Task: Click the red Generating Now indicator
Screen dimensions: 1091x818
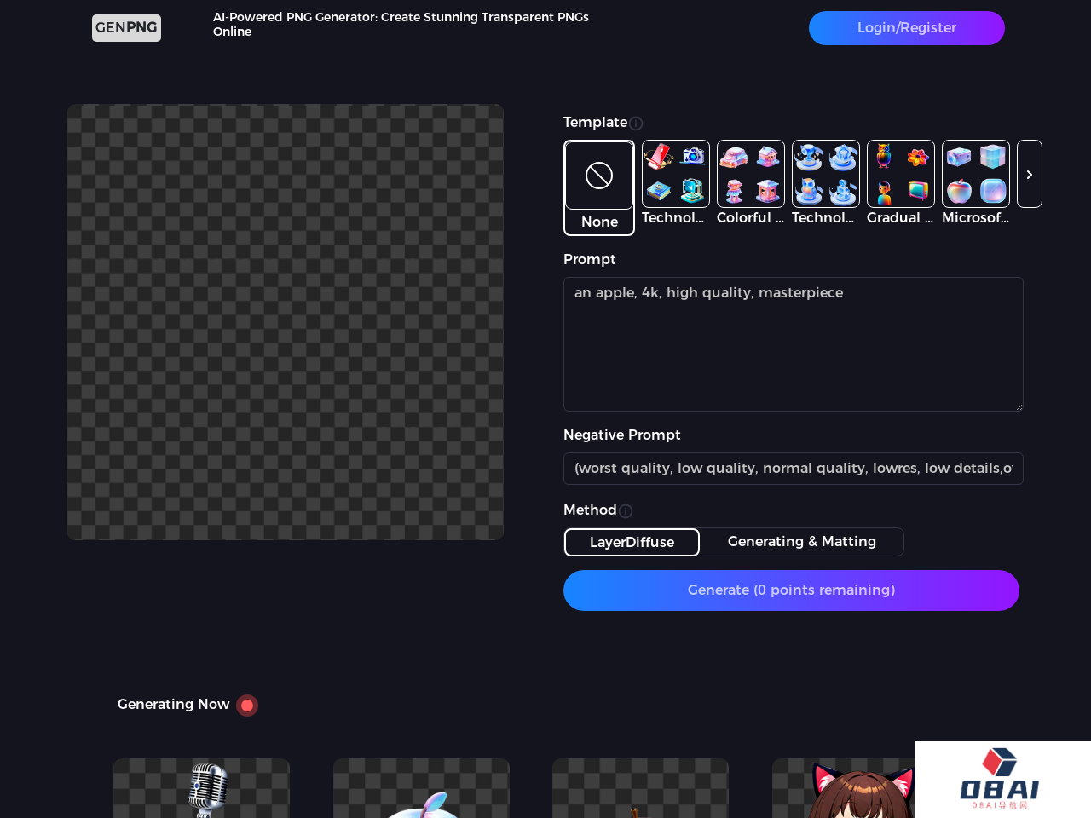Action: coord(247,706)
